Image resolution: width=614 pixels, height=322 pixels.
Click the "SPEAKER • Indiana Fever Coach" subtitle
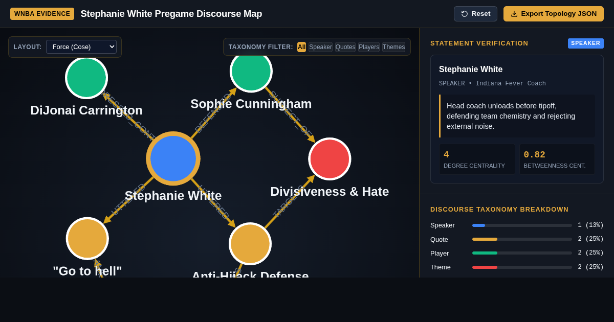coord(492,84)
